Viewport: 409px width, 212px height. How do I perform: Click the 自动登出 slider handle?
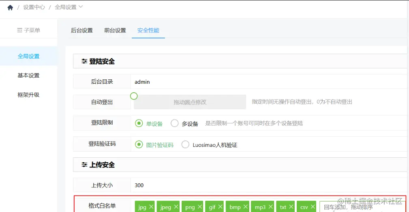134,96
